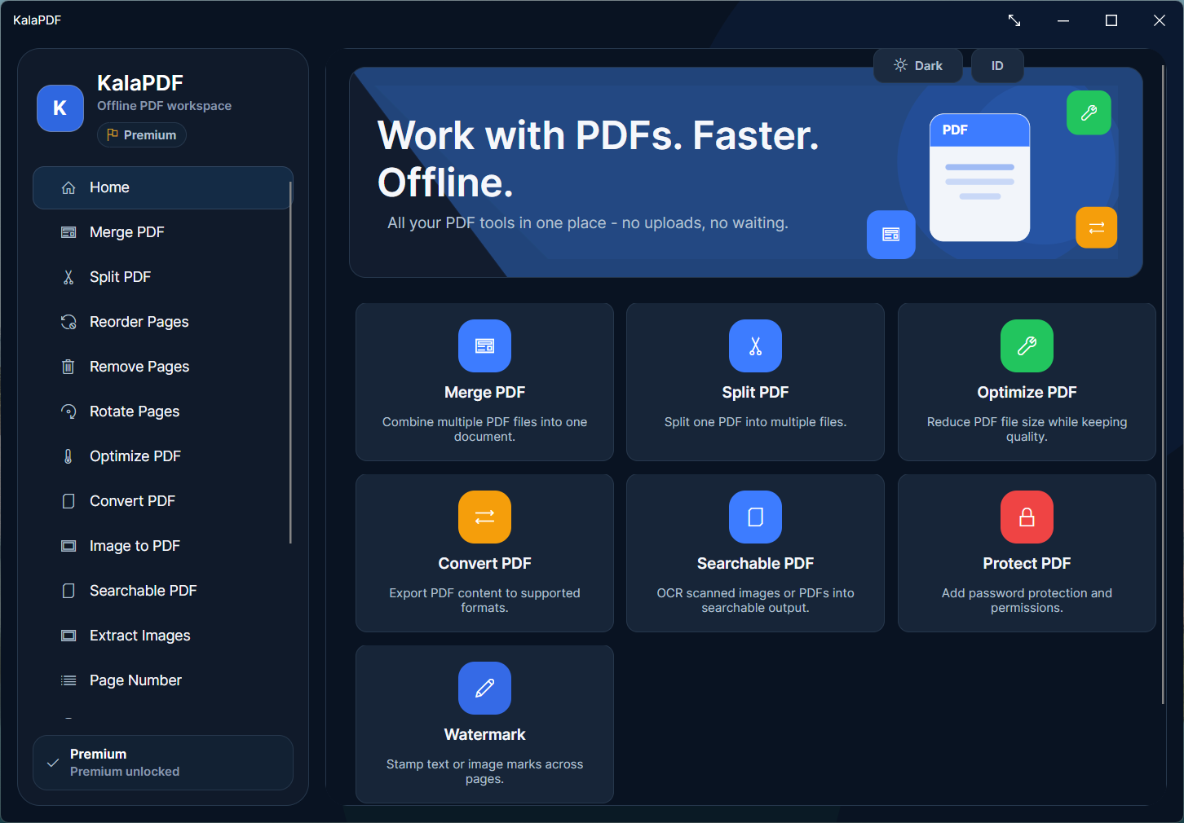Click 'Split one PDF into multiple files.' text
The image size is (1184, 823).
(x=755, y=422)
